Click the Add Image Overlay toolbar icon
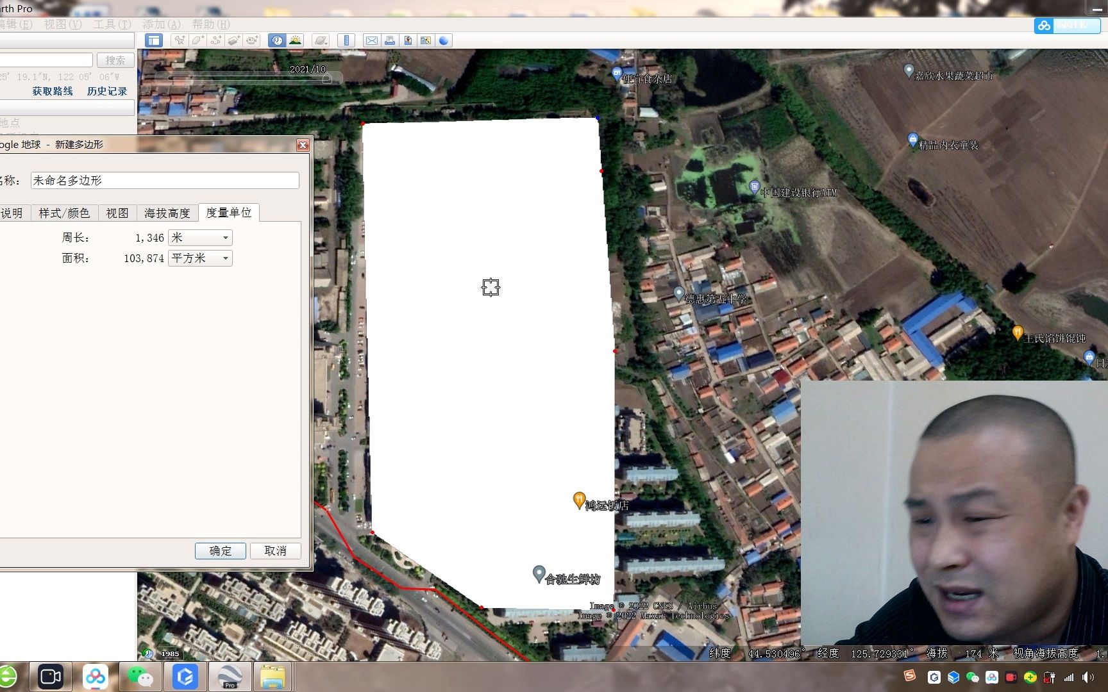Image resolution: width=1108 pixels, height=692 pixels. 234,40
